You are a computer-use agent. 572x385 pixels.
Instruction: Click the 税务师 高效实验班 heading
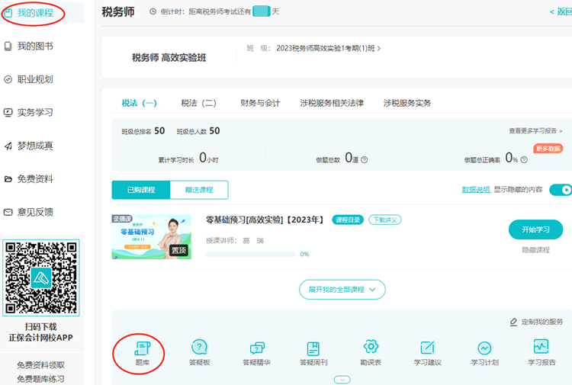(x=169, y=58)
